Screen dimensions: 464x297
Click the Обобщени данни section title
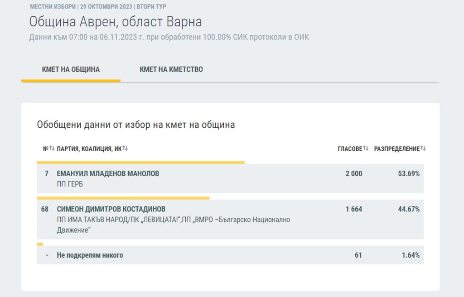click(136, 125)
